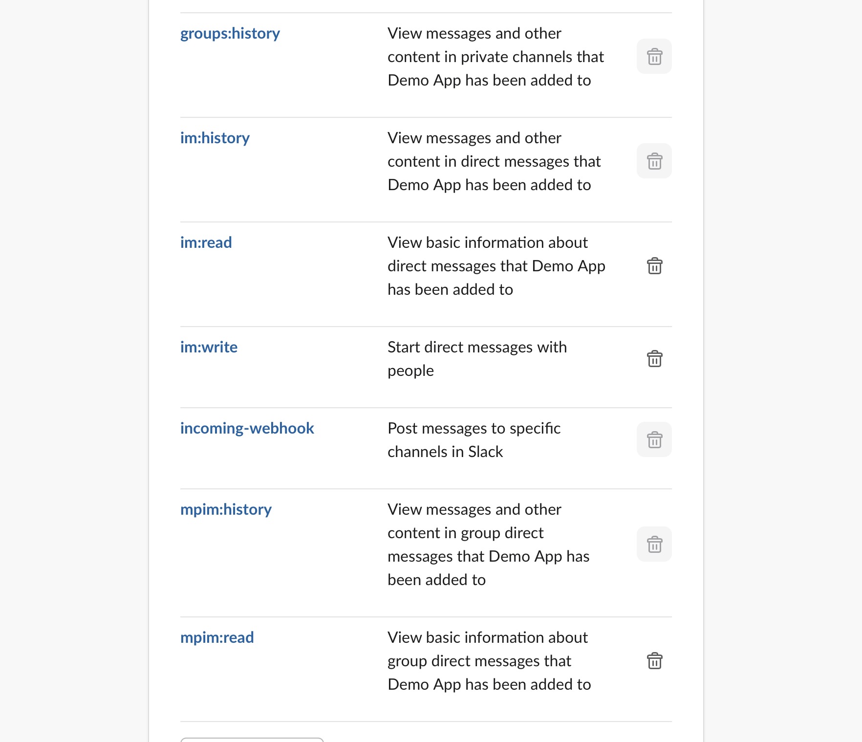Click the mpim:history group direct messages description

[488, 545]
